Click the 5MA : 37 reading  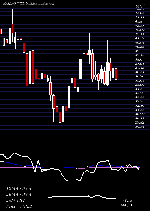[16, 200]
